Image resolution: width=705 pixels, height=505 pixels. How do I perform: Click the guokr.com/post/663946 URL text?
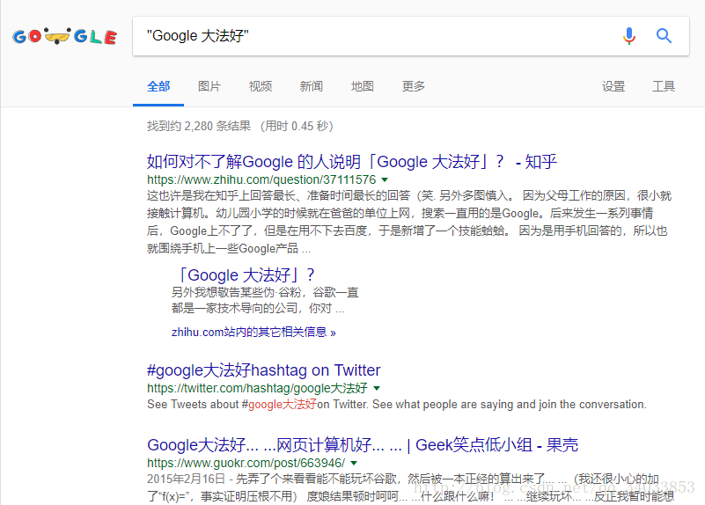point(246,463)
